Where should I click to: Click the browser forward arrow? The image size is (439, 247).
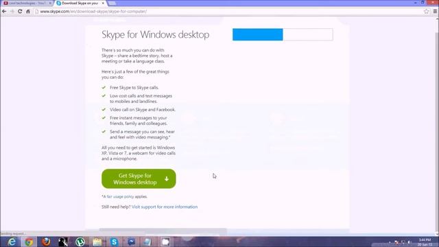[x=12, y=12]
